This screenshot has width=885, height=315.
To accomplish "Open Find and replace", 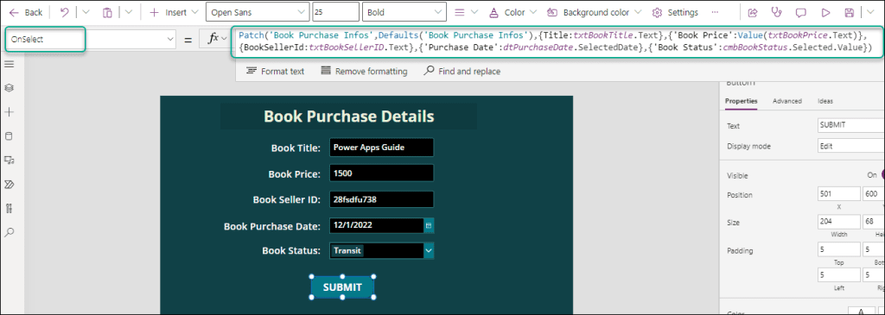I will (x=463, y=71).
